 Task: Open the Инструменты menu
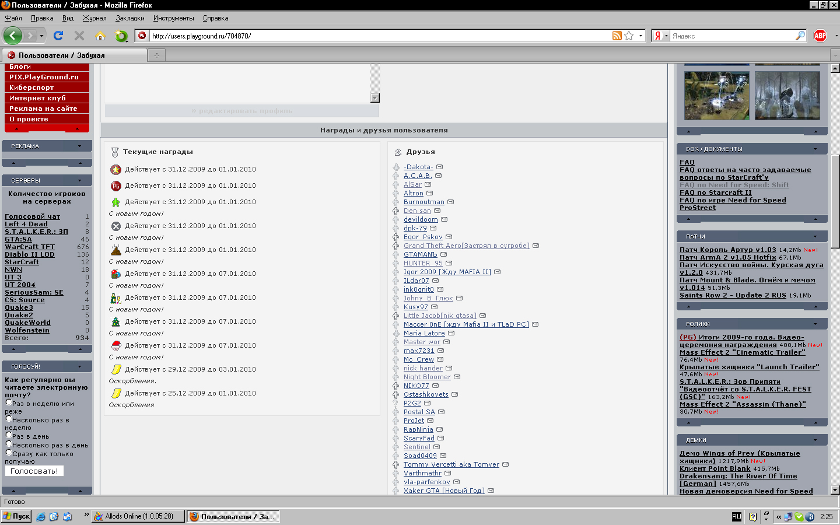click(173, 18)
